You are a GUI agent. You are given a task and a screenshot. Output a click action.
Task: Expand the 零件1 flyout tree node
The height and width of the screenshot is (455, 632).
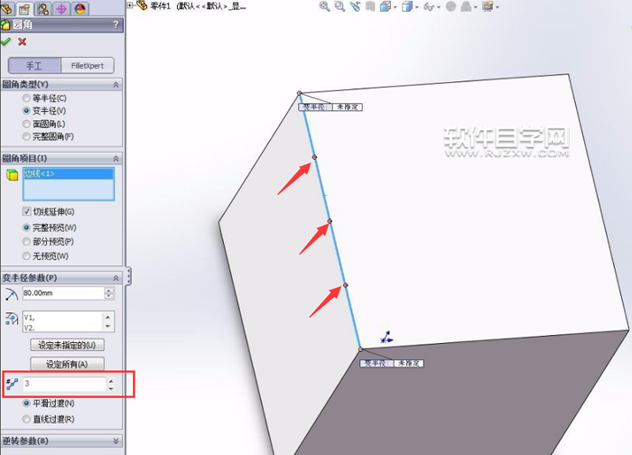pos(130,5)
